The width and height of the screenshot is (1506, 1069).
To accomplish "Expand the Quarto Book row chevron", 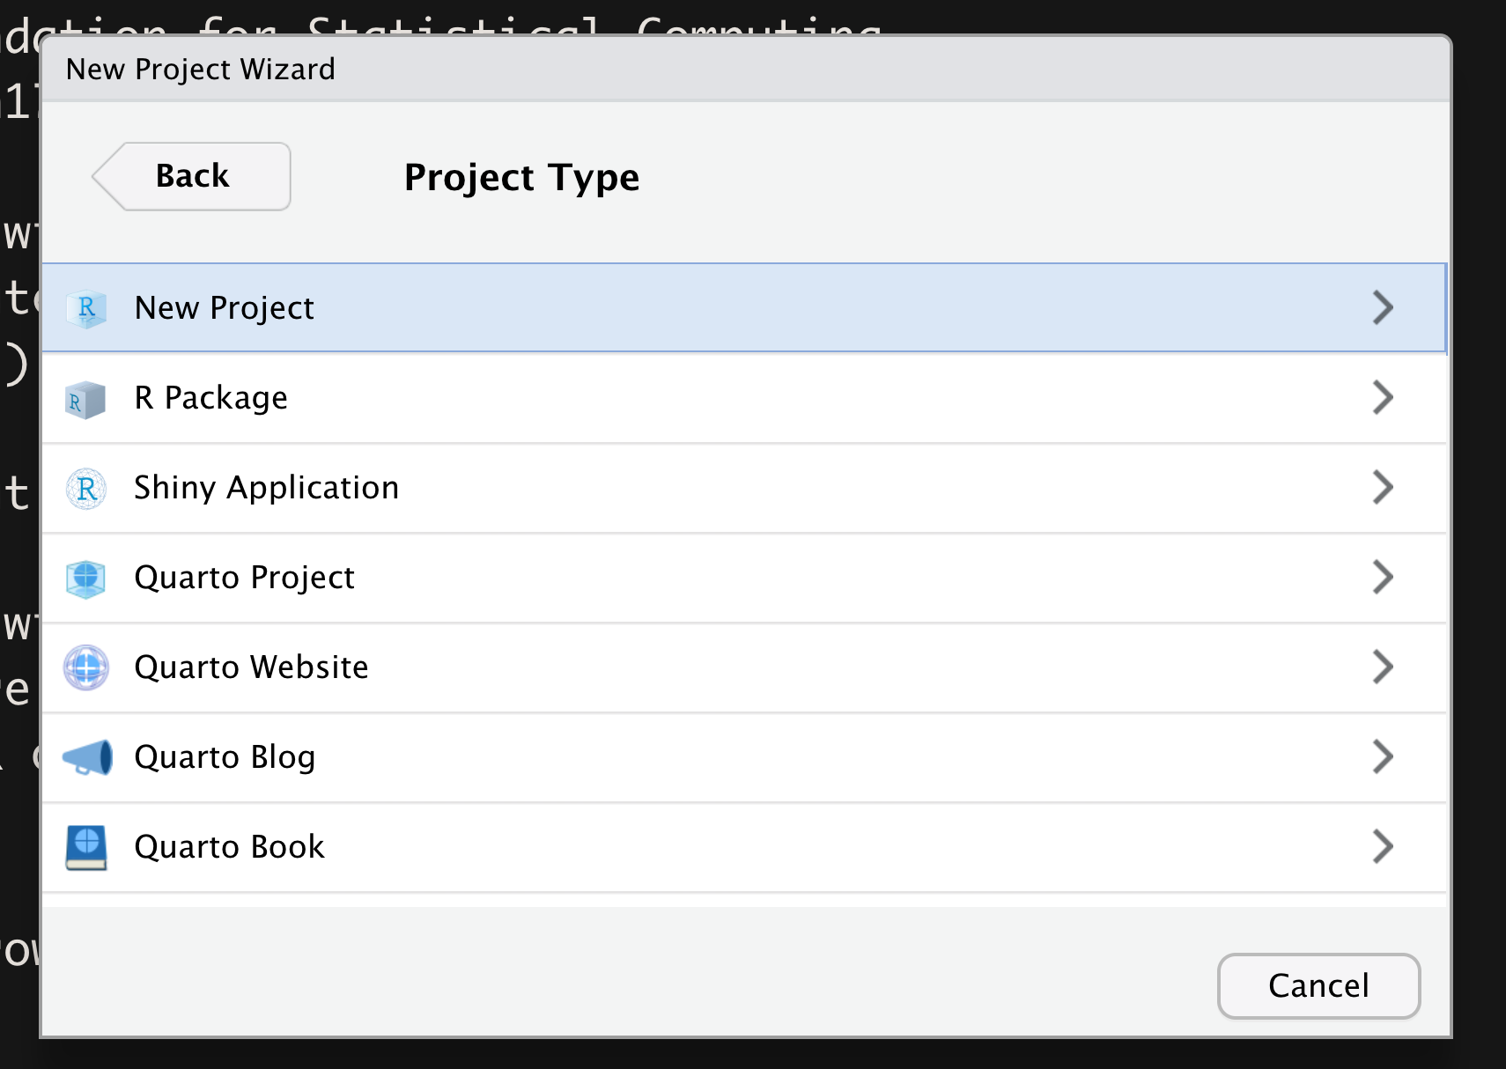I will pos(1383,846).
